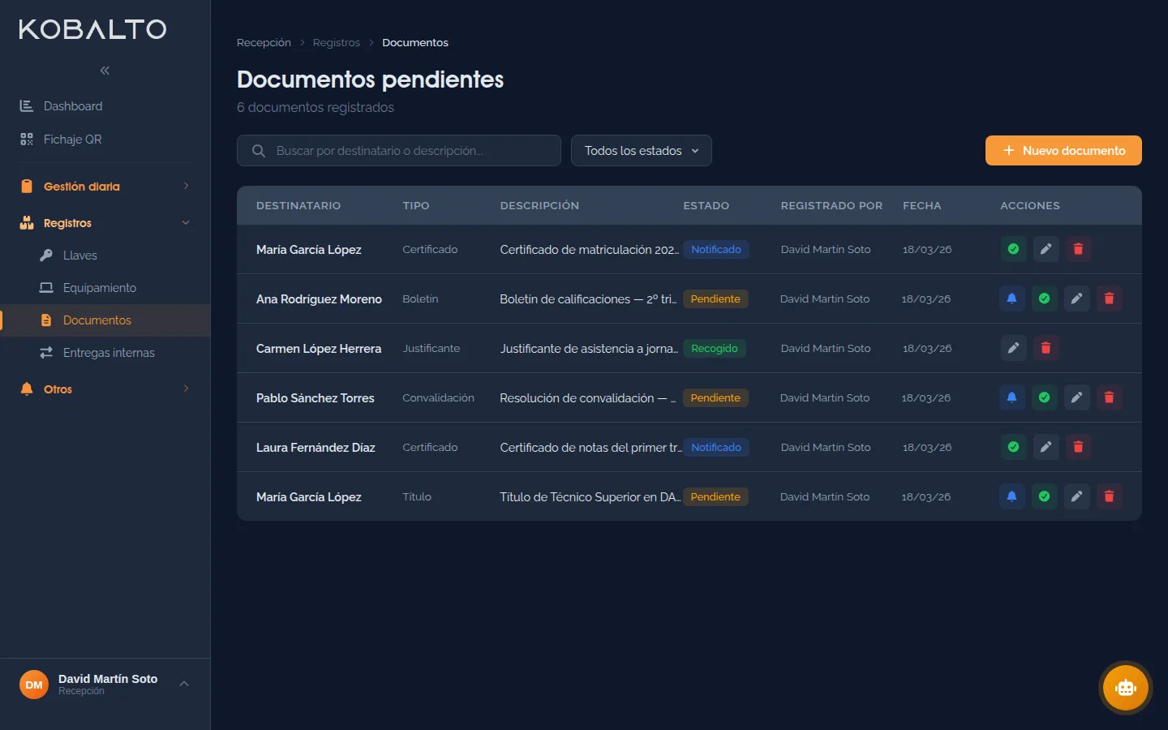
Task: Click the Nuevo documento button
Action: click(1063, 151)
